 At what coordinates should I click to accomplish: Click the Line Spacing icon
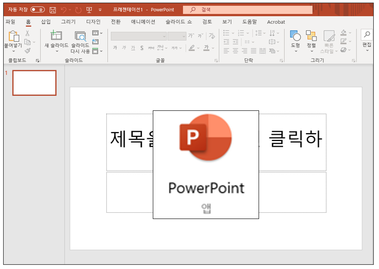(x=259, y=33)
